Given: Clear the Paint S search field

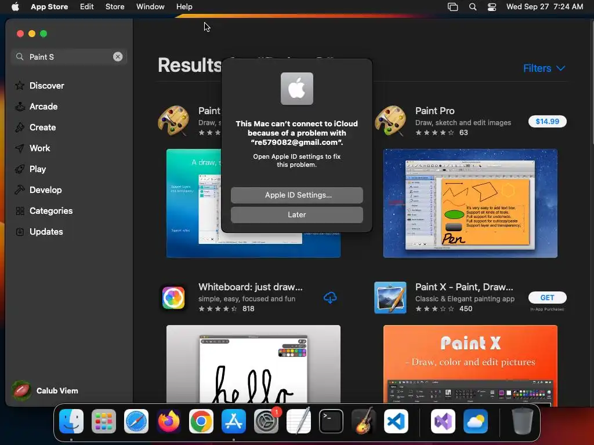Looking at the screenshot, I should 118,57.
